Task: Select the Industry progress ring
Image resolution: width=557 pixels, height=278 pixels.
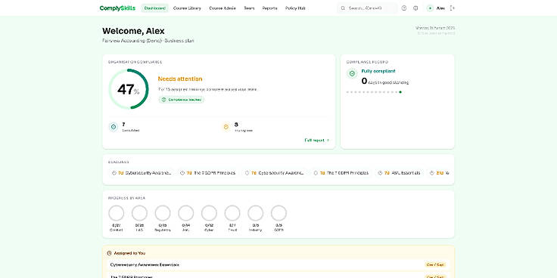Action: pyautogui.click(x=255, y=213)
